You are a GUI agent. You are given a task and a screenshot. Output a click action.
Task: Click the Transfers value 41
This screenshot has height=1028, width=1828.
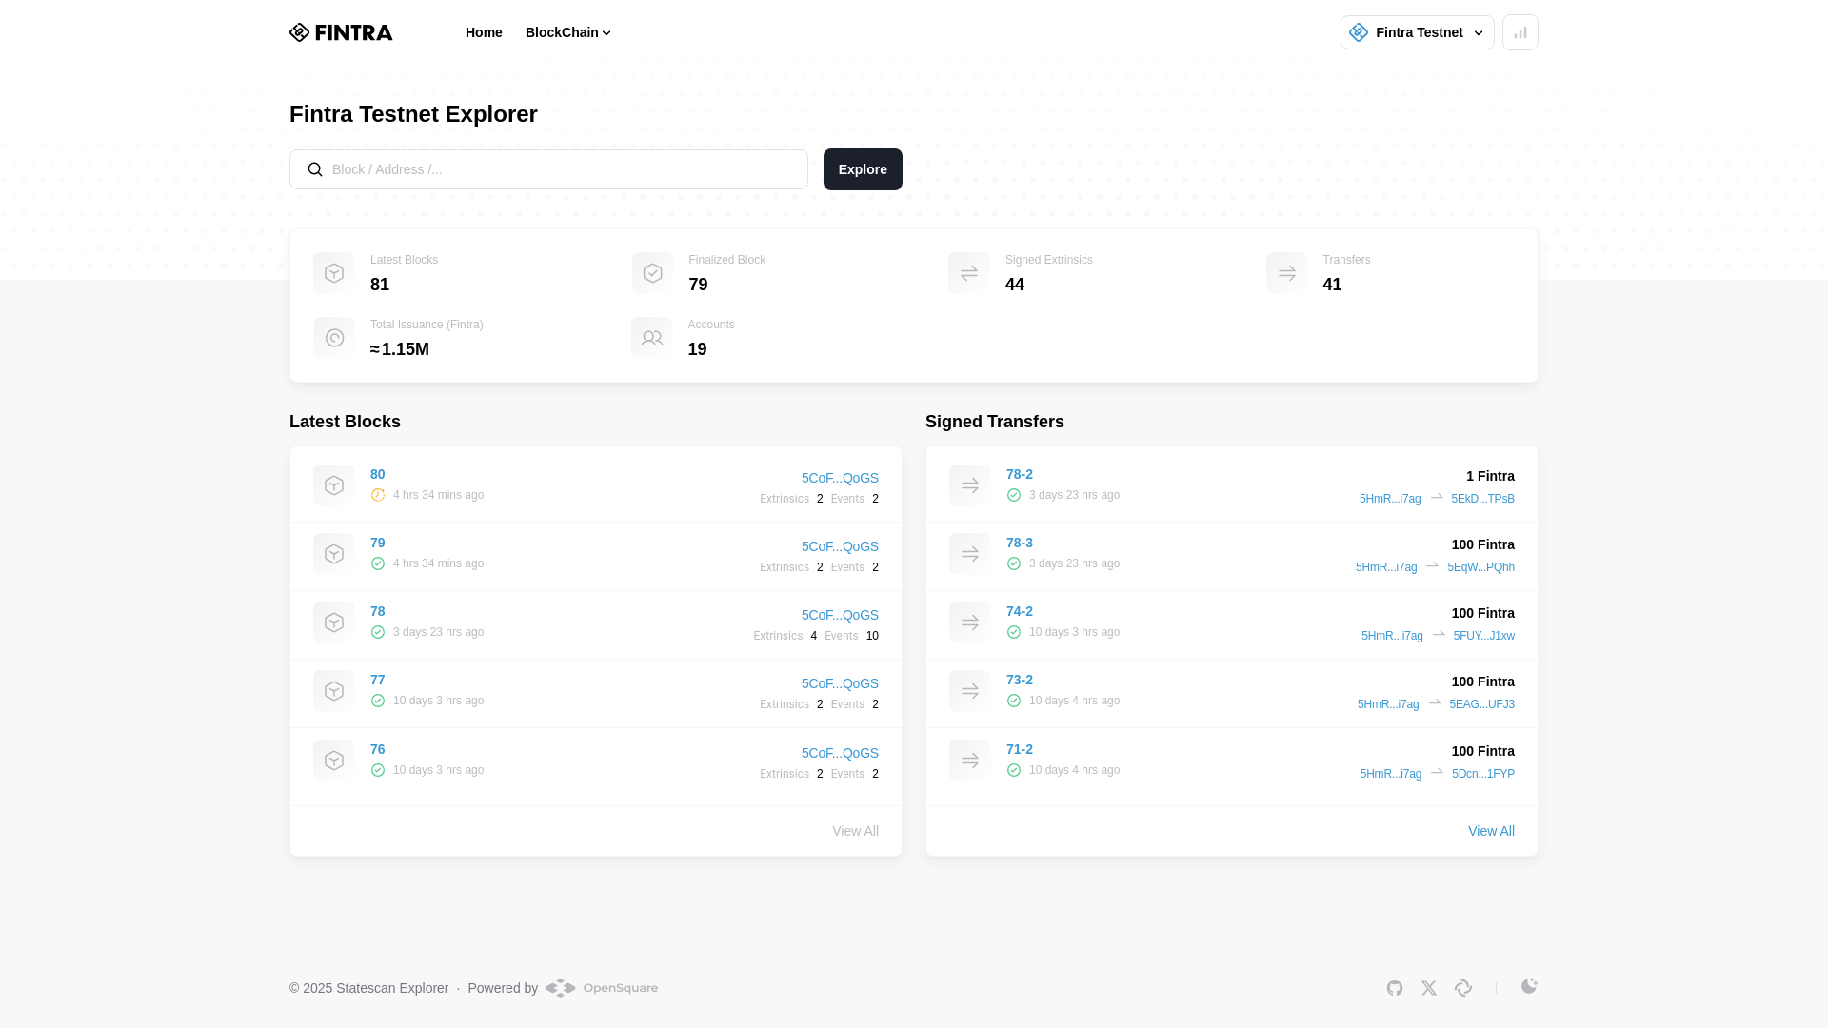(1332, 285)
